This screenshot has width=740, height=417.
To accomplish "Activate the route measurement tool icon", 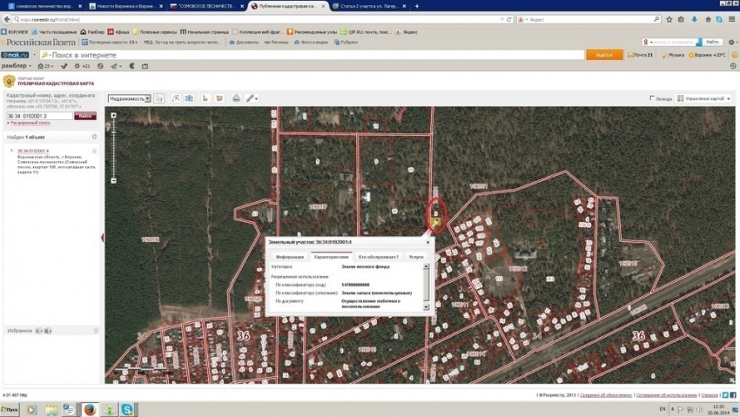I will coord(176,98).
